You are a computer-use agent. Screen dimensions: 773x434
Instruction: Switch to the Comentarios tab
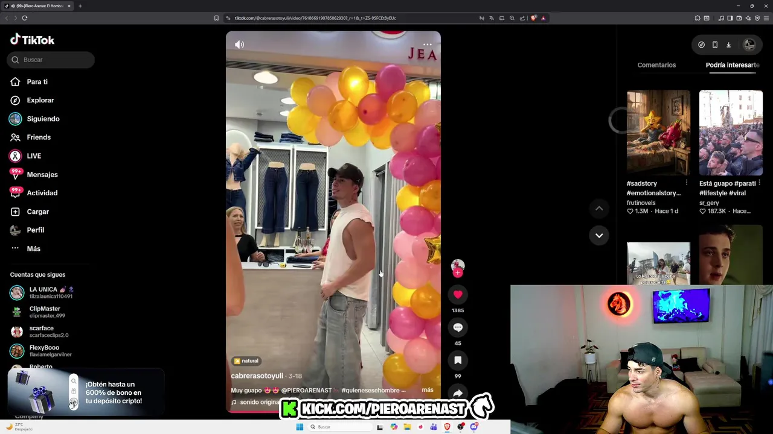click(656, 65)
